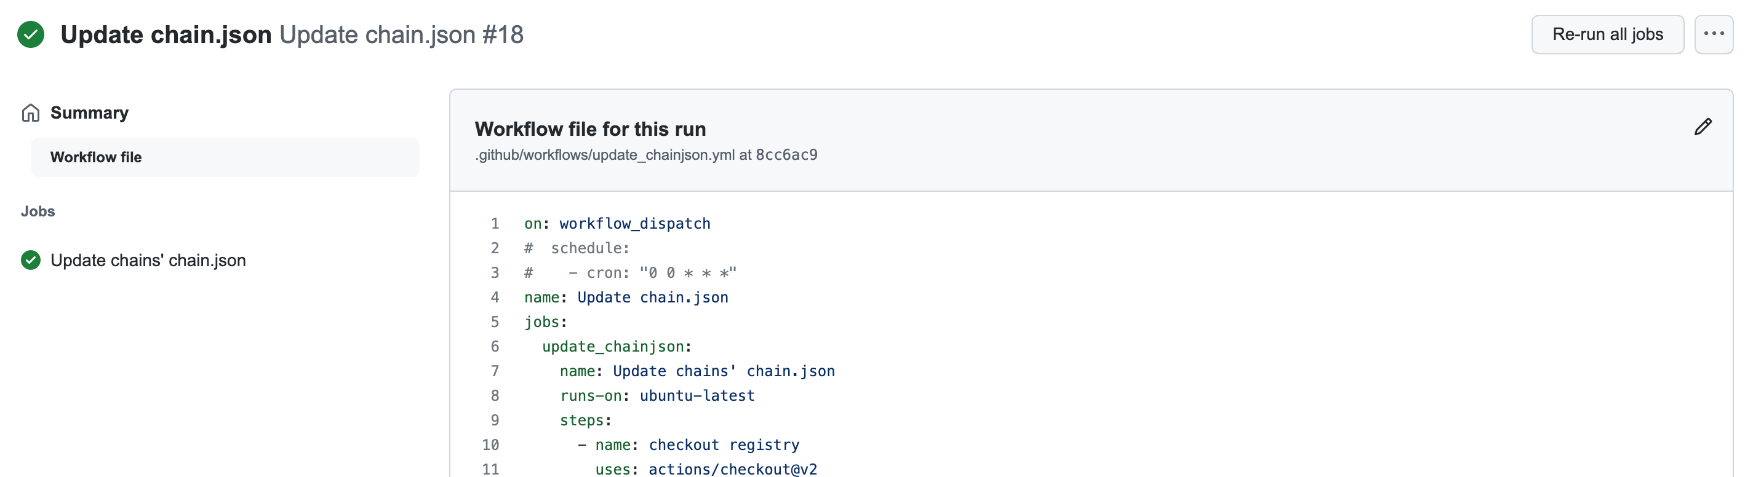
Task: Click the green circle status indicator in Jobs list
Action: tap(31, 260)
